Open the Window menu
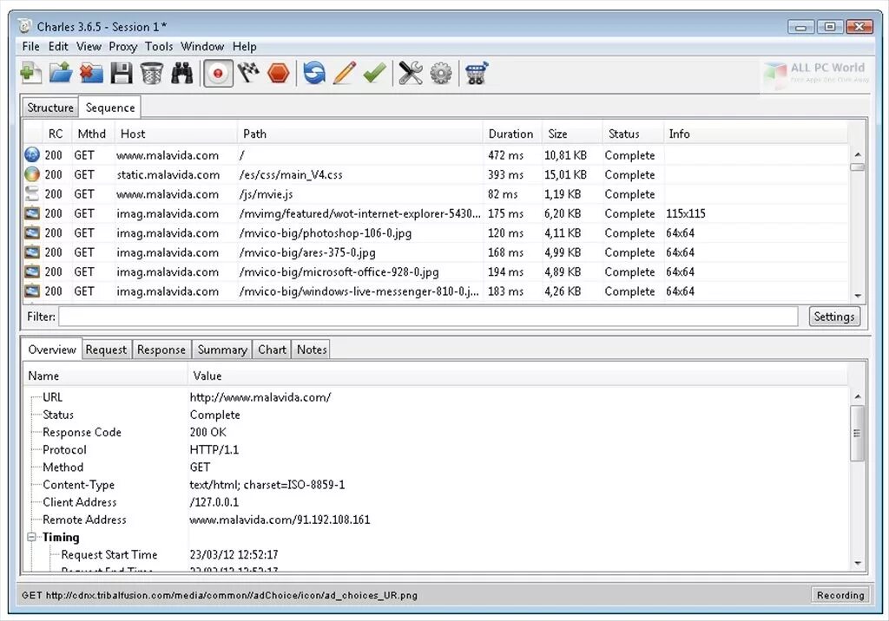Viewport: 889px width, 621px height. point(202,47)
